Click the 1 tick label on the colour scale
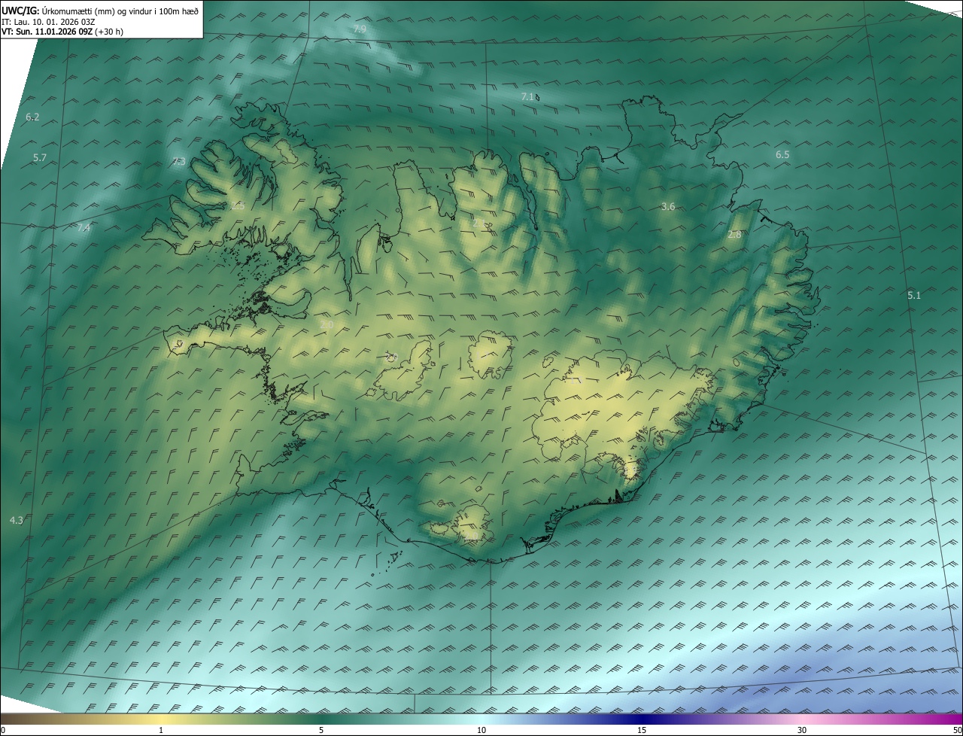Screen dimensions: 963x736 coord(161,730)
